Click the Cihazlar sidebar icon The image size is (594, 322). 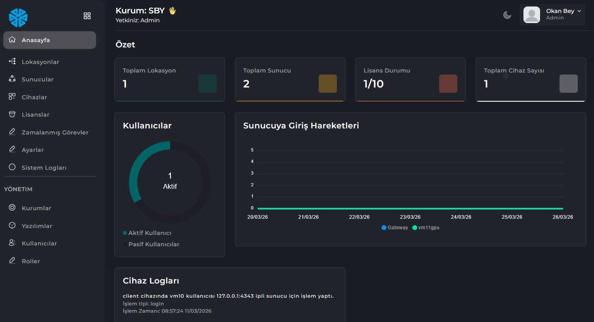click(12, 97)
